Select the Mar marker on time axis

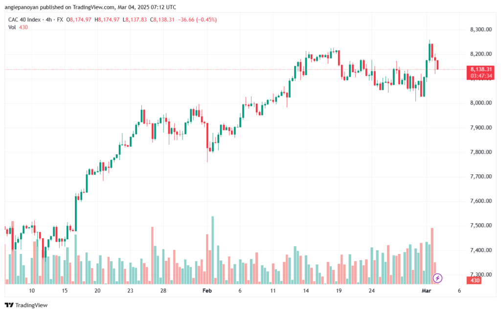(426, 291)
